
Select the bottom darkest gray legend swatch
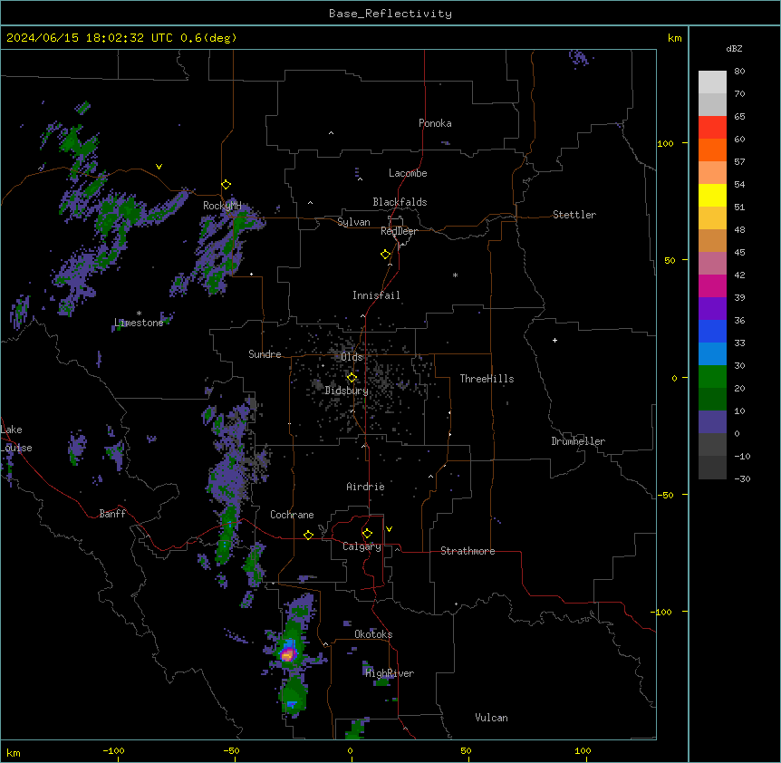712,468
